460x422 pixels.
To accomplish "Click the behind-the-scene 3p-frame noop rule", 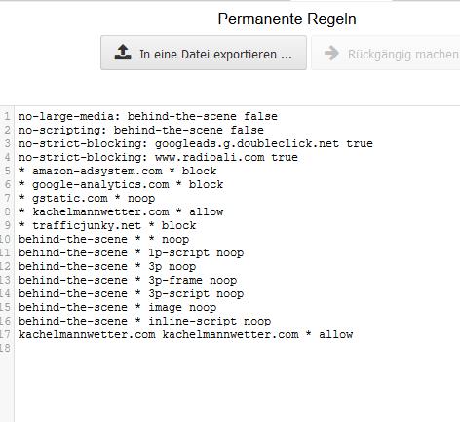I will pos(128,280).
